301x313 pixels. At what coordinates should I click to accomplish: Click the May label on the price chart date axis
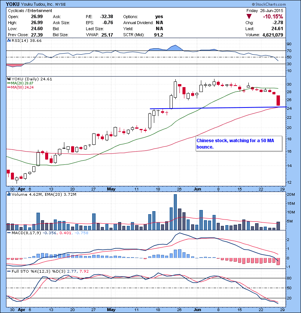(x=111, y=189)
